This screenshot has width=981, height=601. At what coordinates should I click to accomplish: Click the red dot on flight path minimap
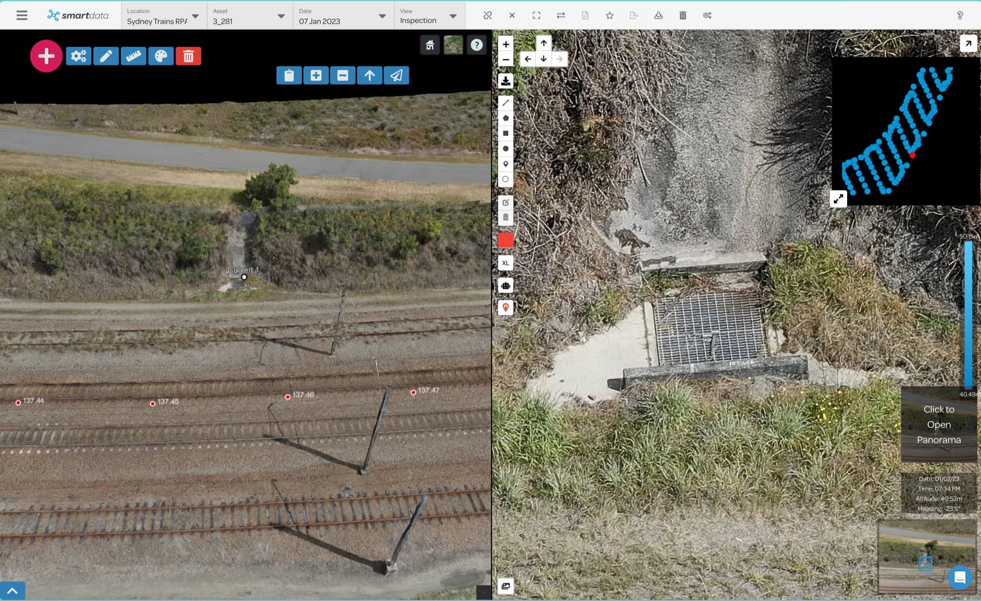(913, 155)
